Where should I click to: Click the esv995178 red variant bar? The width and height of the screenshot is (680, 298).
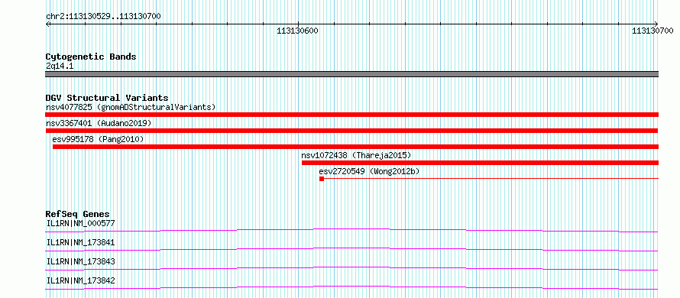point(355,147)
